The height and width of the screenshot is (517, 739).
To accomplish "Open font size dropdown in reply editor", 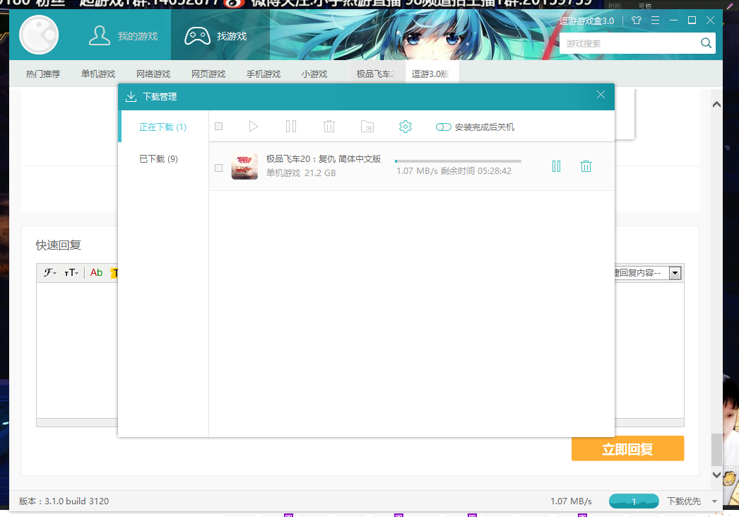I will [71, 273].
